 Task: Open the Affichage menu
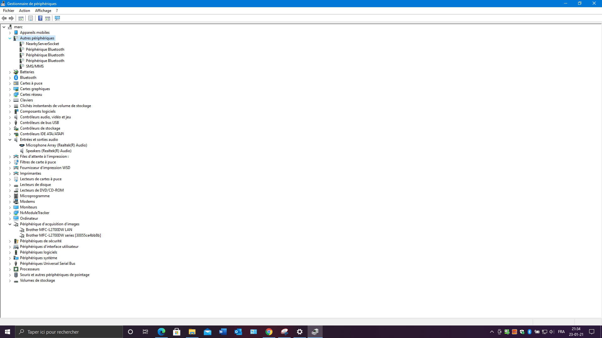coord(43,10)
